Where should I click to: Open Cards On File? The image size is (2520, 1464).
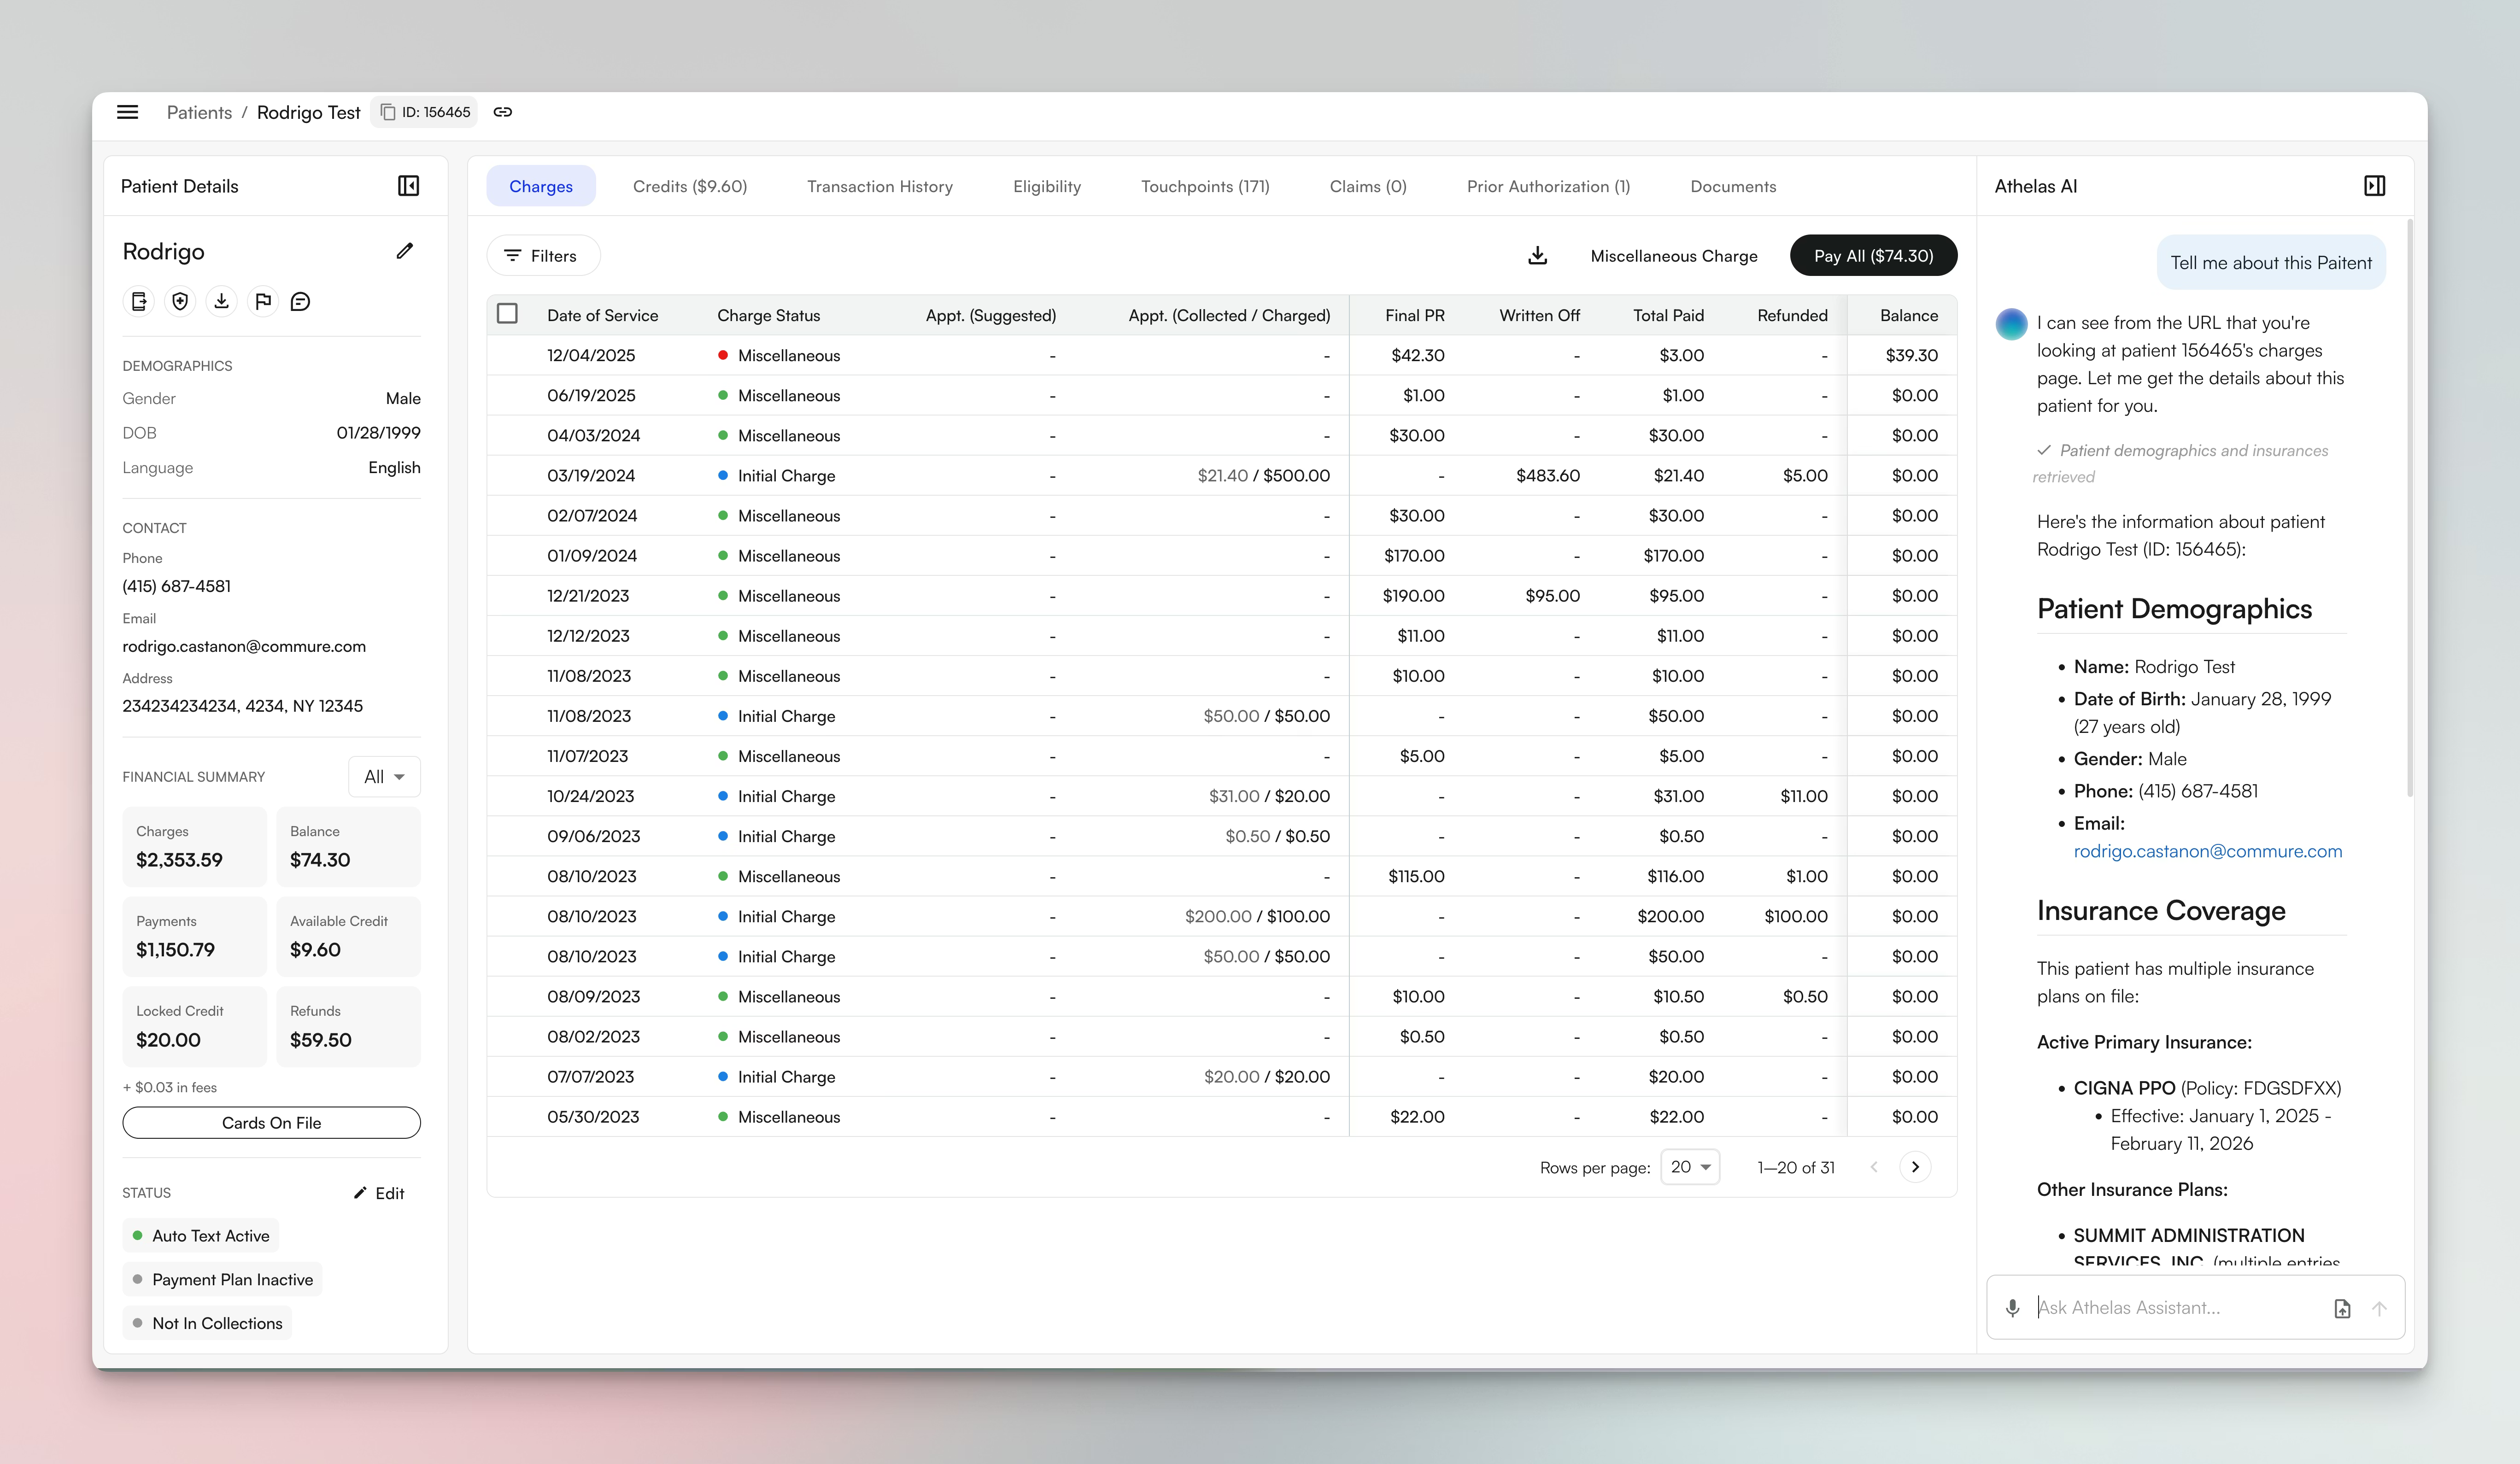(x=271, y=1122)
